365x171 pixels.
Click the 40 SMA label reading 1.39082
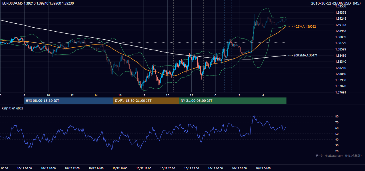pos(302,27)
